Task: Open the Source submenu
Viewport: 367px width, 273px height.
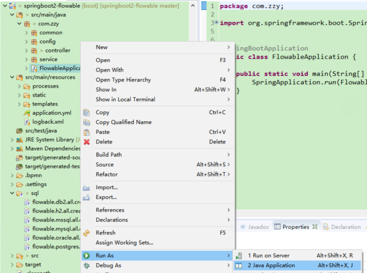Action: [x=158, y=165]
